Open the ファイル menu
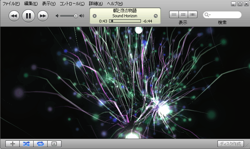The width and height of the screenshot is (250, 149). click(11, 4)
